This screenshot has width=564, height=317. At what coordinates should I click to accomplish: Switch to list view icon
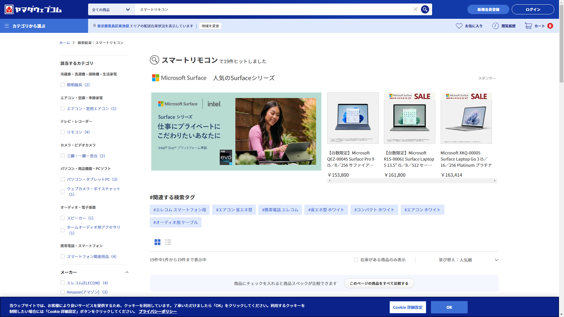pyautogui.click(x=168, y=242)
